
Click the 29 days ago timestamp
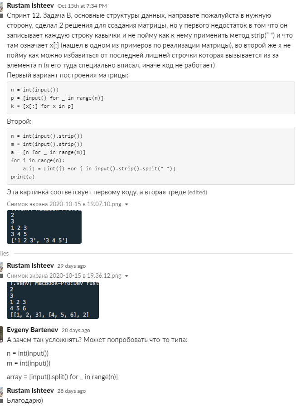pos(72,266)
